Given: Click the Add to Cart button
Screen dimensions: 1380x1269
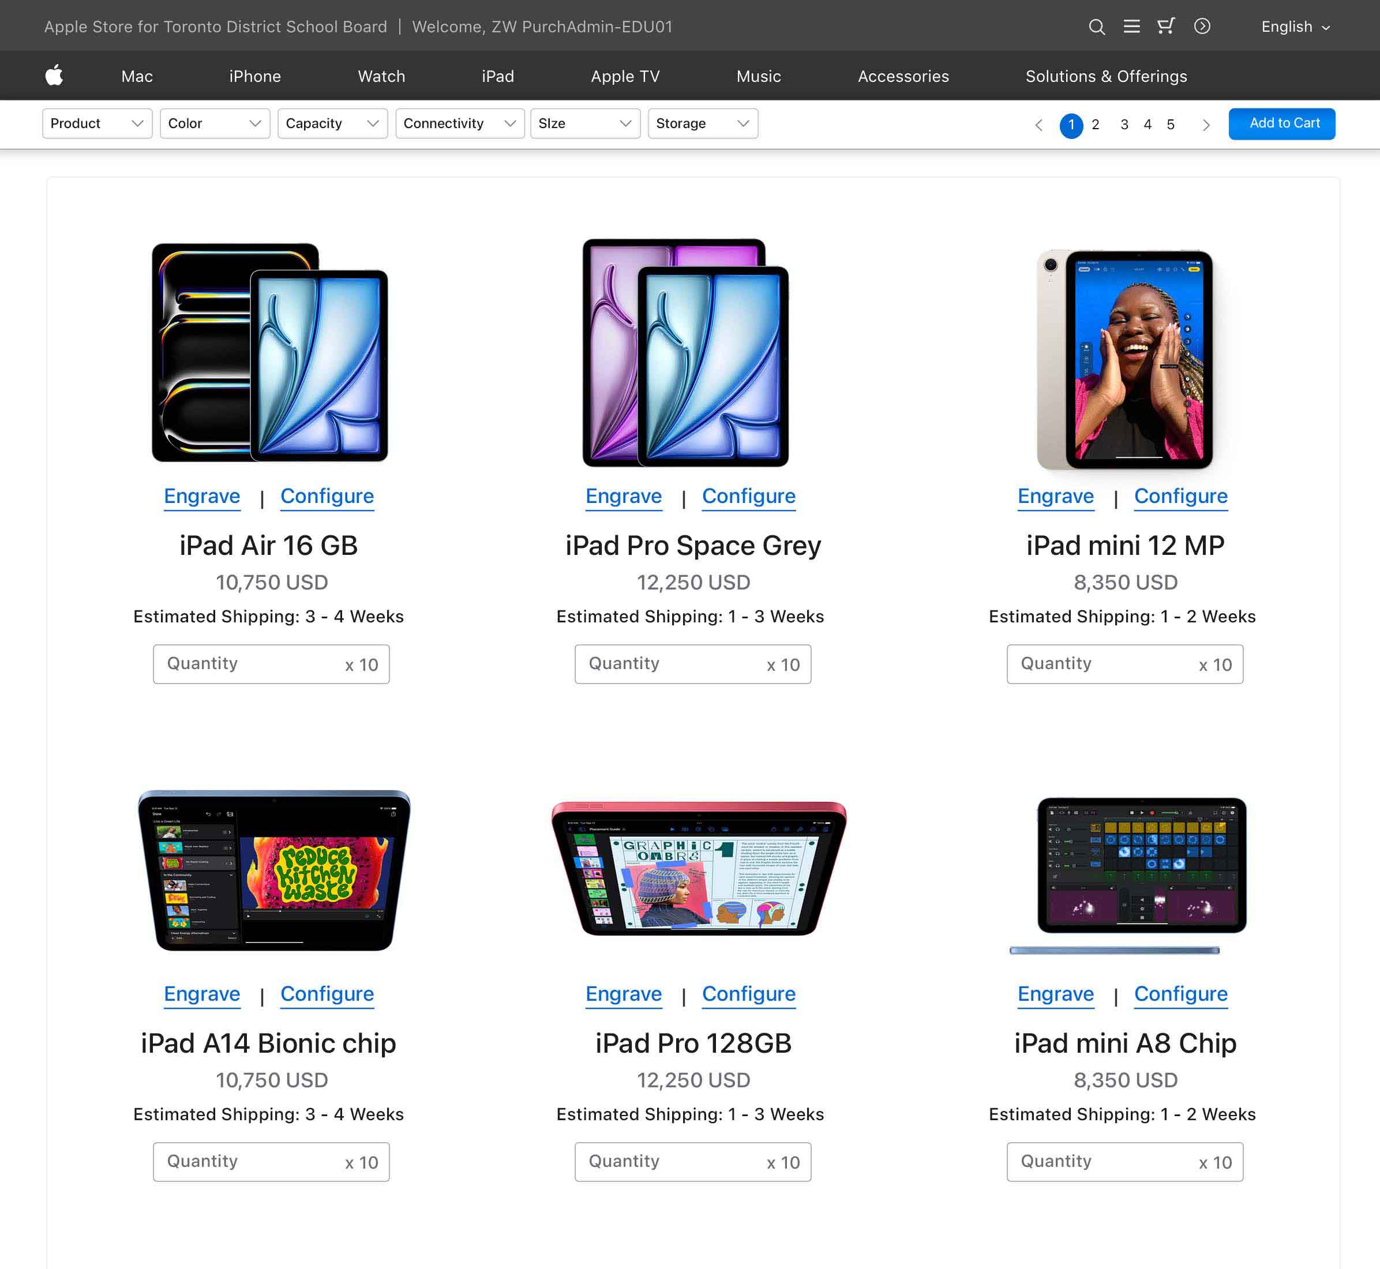Looking at the screenshot, I should [1281, 123].
